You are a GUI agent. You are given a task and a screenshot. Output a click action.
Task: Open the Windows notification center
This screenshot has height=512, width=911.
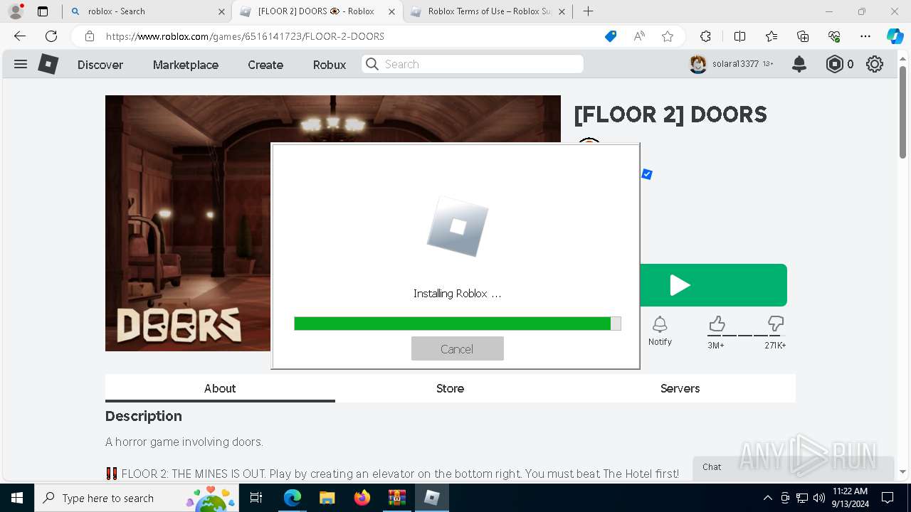coord(888,498)
